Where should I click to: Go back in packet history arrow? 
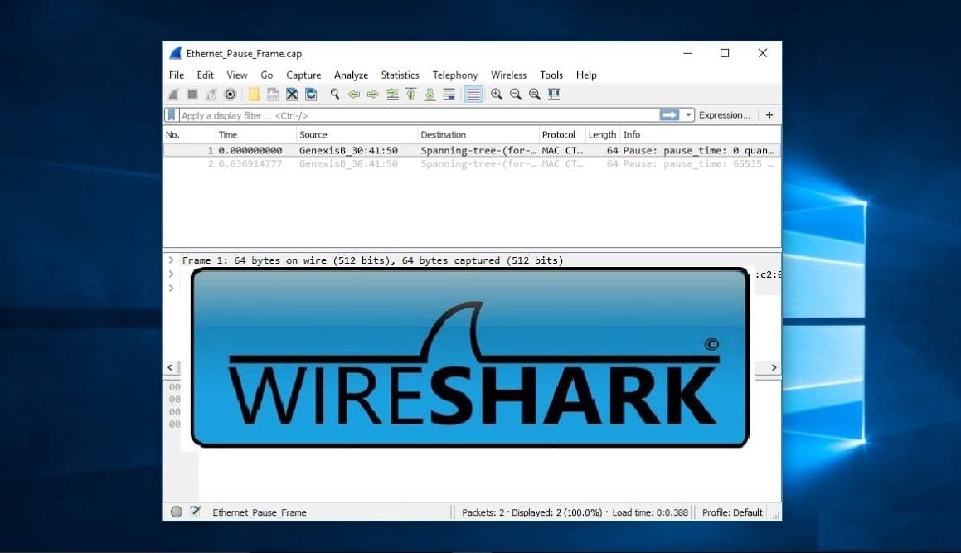(353, 95)
